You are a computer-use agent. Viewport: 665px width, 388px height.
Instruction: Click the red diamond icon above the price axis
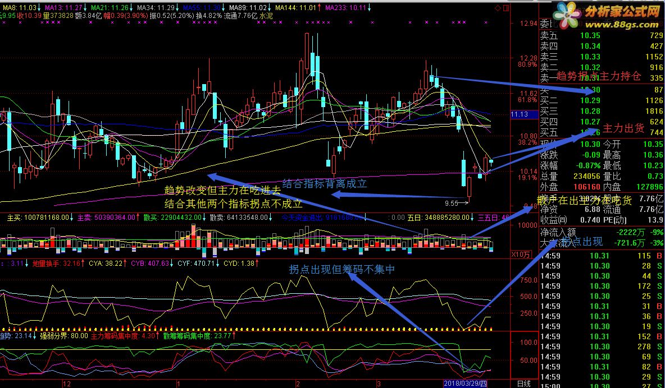(x=498, y=8)
